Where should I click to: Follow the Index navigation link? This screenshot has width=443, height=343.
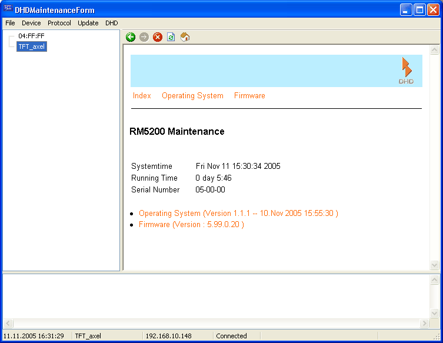click(142, 96)
